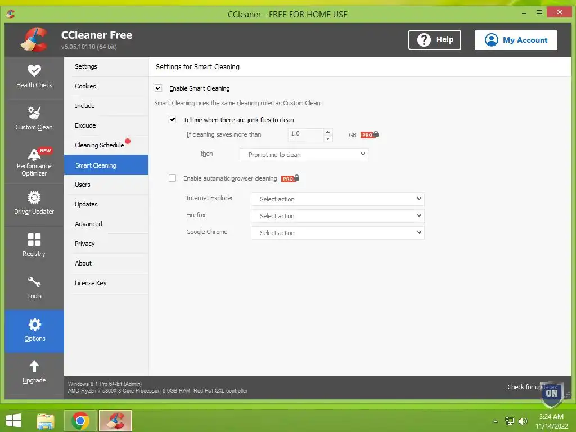Open volume control in system tray
Image resolution: width=576 pixels, height=432 pixels.
point(523,421)
